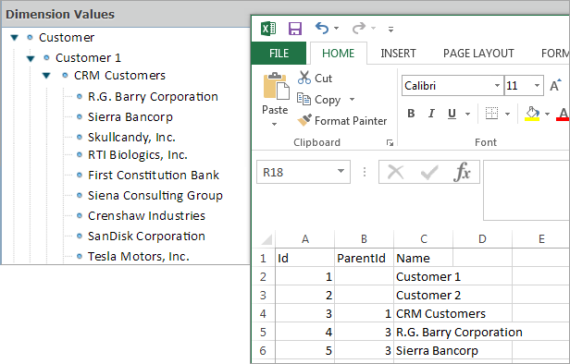Open the font size 11 dropdown
Viewport: 570px width, 364px height.
(537, 86)
